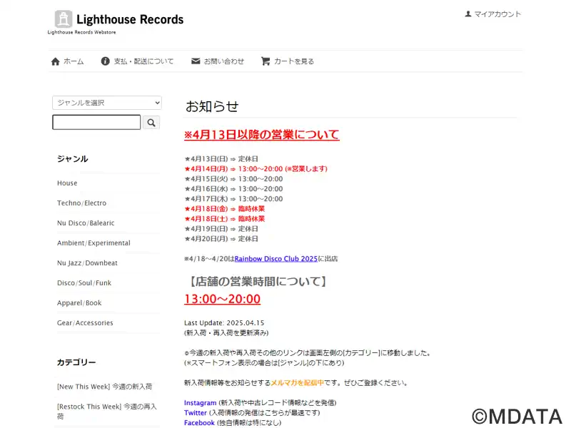Open [New This Week] 今週の新入荷 category

[104, 387]
